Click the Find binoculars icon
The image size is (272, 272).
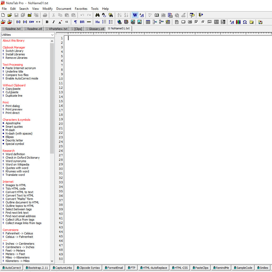97,15
